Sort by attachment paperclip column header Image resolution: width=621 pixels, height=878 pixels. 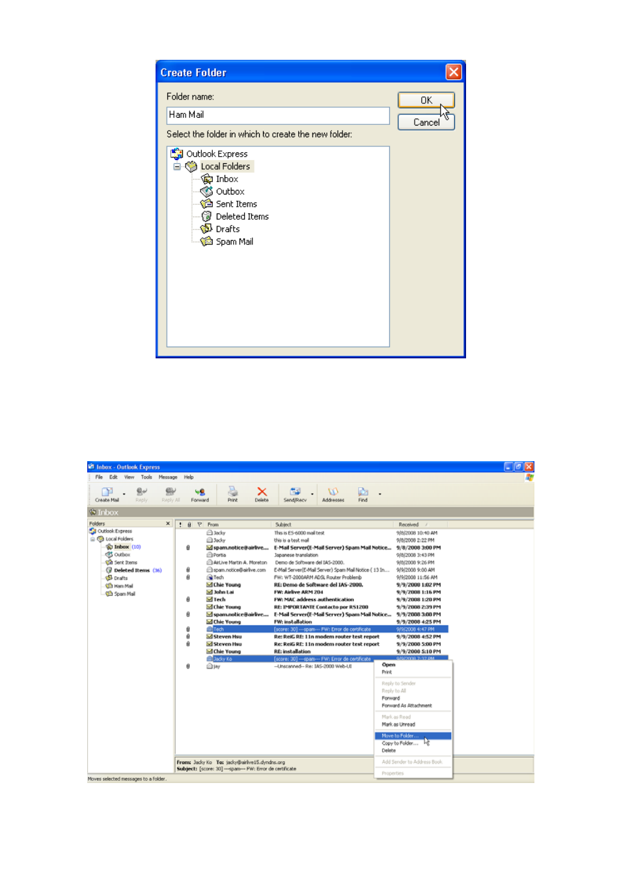point(189,524)
